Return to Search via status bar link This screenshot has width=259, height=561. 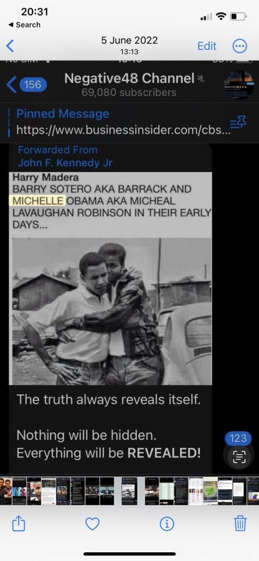point(24,25)
